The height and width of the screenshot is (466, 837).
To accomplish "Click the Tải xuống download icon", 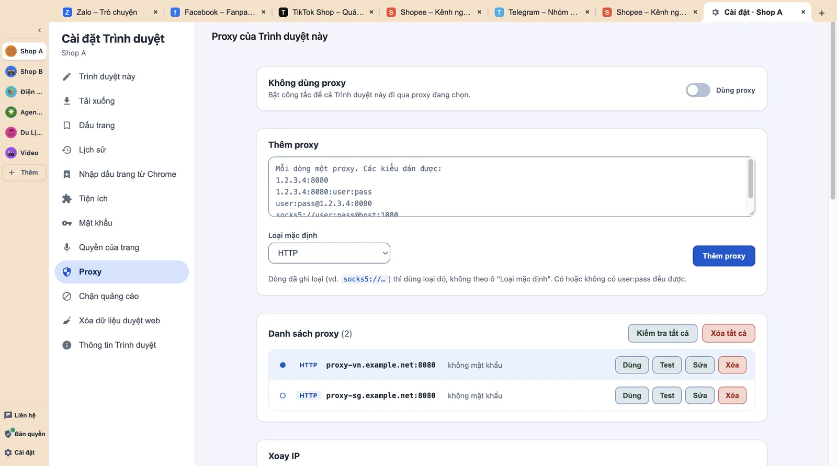I will (x=67, y=101).
